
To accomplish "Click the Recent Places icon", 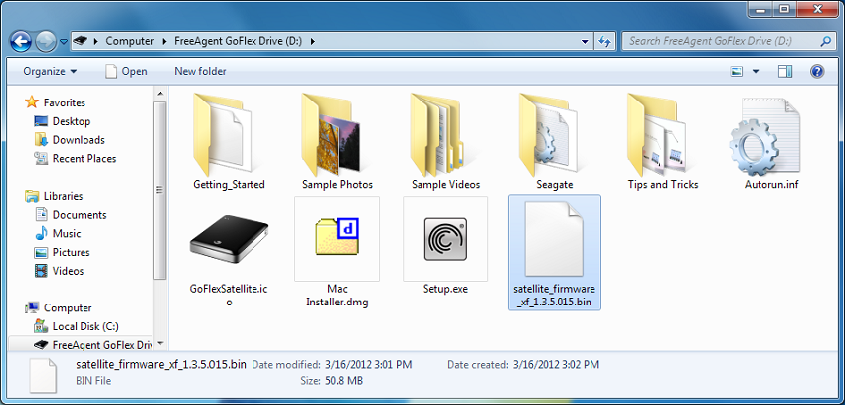I will [x=41, y=158].
